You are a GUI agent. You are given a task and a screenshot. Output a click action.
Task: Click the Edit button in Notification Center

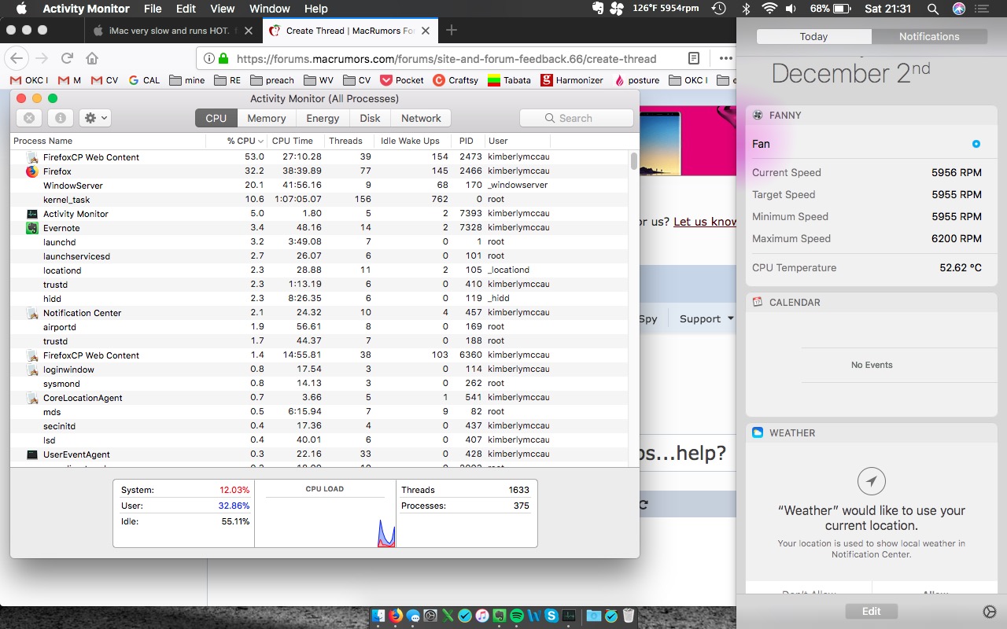coord(871,611)
